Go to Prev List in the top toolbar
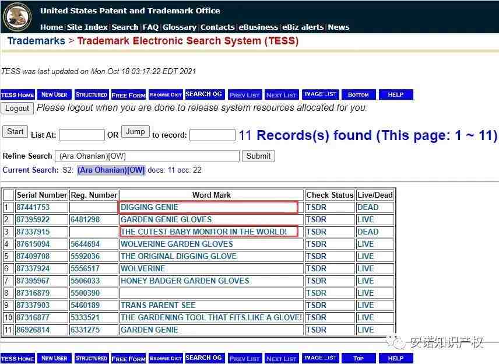 [245, 94]
